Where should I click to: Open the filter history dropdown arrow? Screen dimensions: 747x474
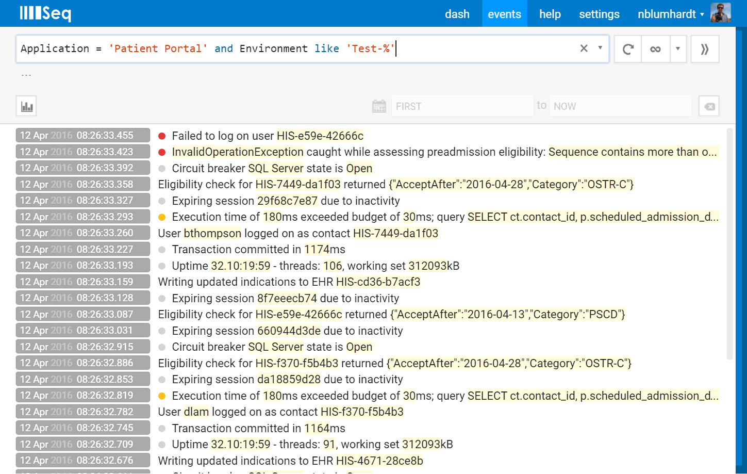[x=600, y=48]
